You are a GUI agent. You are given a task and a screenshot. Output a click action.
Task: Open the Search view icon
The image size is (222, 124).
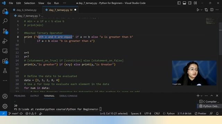(x=5, y=21)
